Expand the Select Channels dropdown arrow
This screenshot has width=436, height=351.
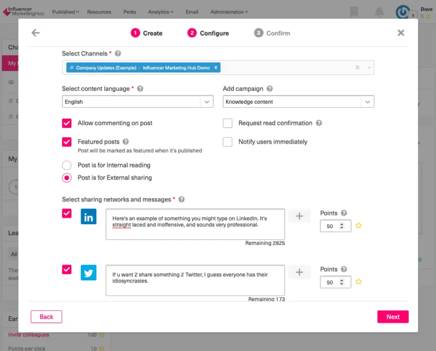coord(369,68)
